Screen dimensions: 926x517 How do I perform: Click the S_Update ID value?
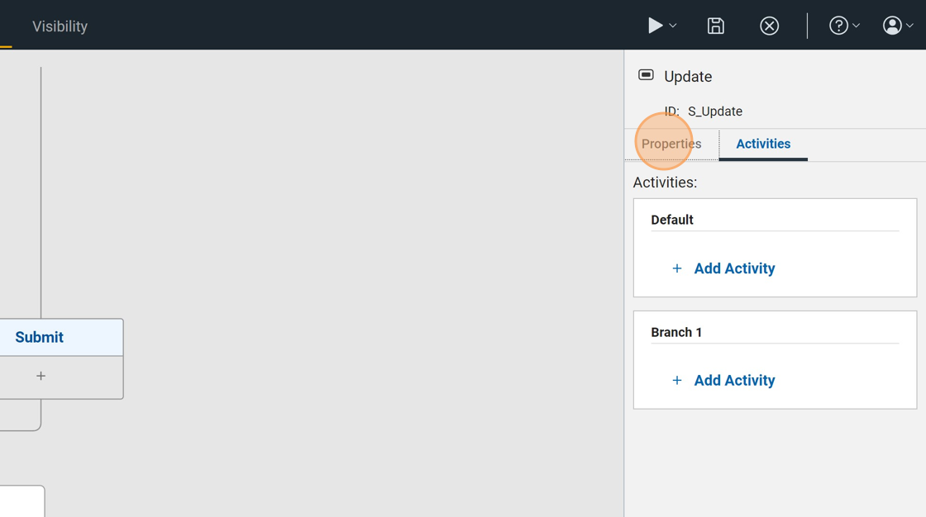715,111
